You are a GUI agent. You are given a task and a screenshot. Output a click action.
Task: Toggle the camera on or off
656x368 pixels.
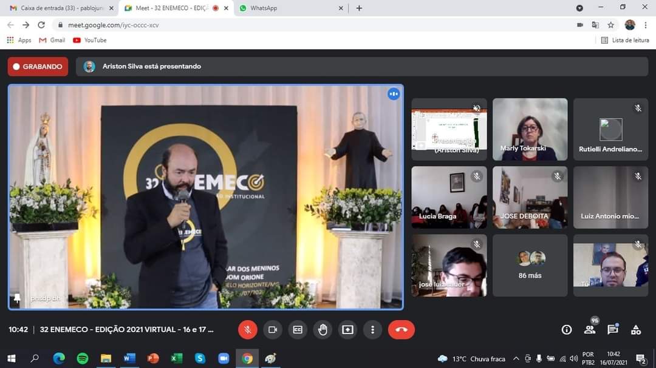[x=273, y=330]
